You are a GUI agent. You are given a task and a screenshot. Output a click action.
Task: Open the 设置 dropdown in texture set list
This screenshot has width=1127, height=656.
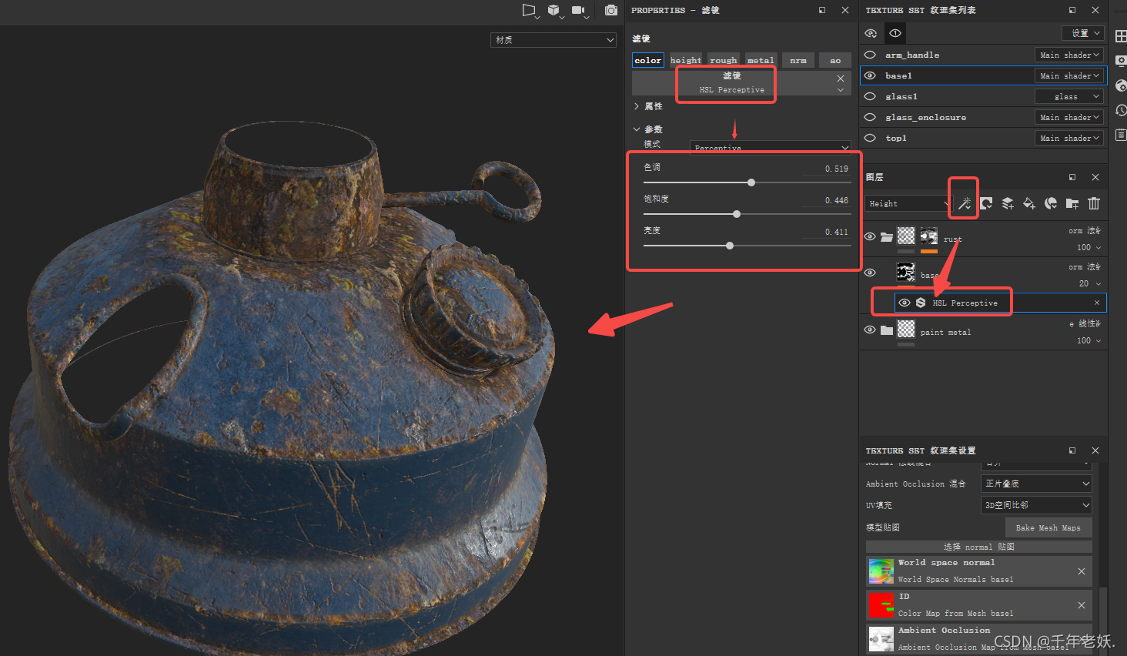point(1083,33)
